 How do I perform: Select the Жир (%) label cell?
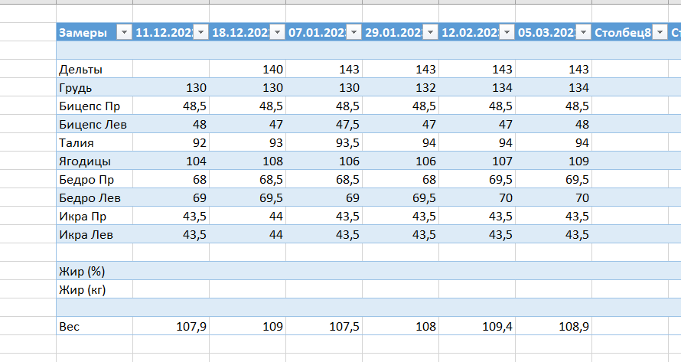coord(94,272)
